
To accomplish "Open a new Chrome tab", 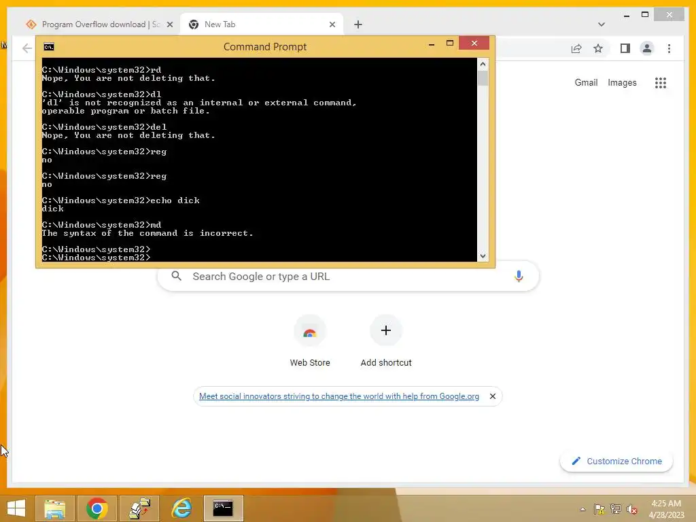I will [x=358, y=24].
